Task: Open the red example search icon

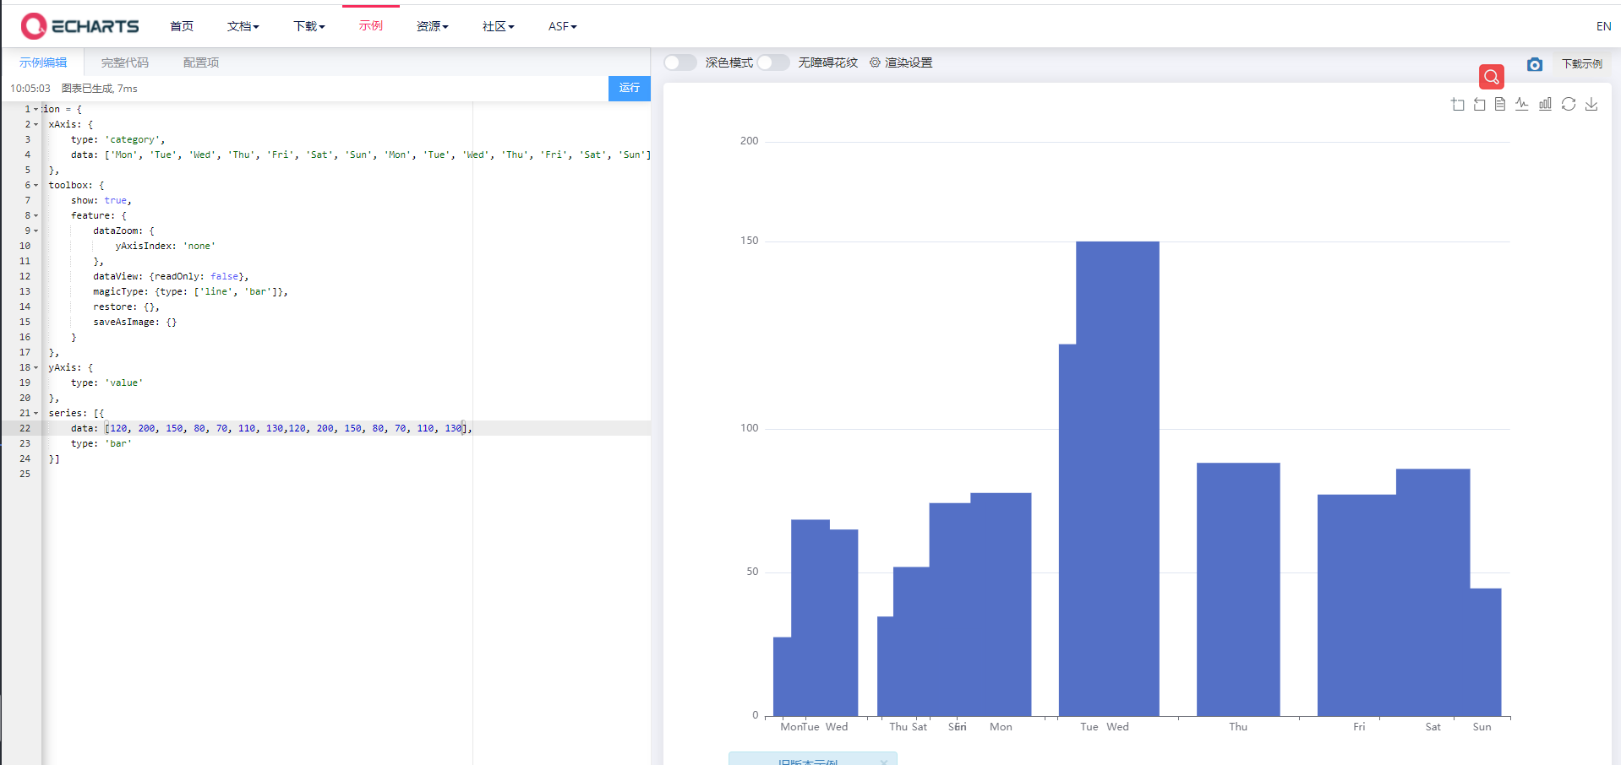Action: point(1491,77)
